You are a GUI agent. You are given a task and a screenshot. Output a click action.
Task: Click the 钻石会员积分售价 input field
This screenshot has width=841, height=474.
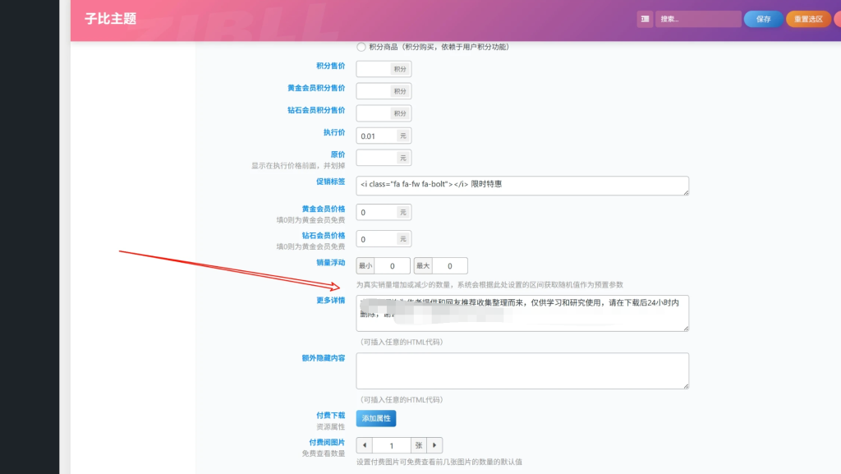374,113
